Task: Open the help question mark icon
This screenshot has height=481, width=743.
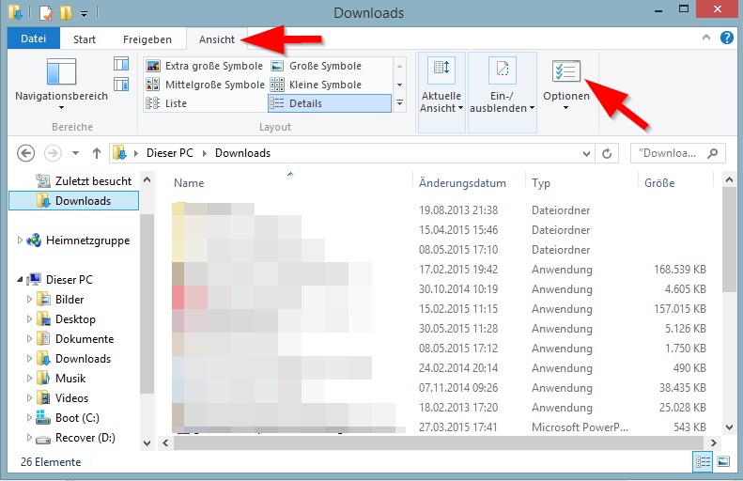Action: 726,39
